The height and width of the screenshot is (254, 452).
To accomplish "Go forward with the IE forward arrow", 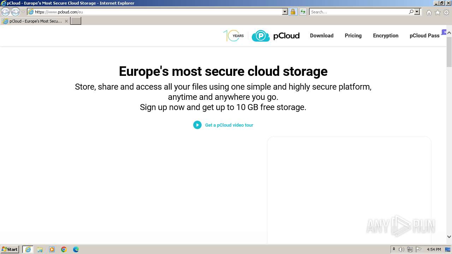I will [x=15, y=12].
